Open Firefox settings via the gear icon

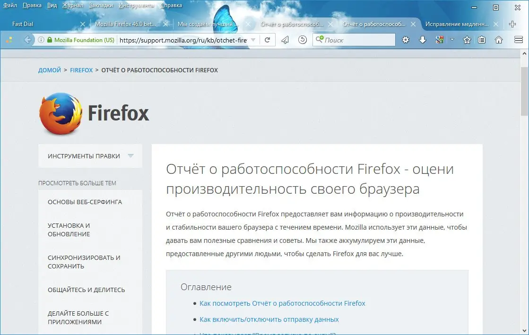(x=406, y=40)
